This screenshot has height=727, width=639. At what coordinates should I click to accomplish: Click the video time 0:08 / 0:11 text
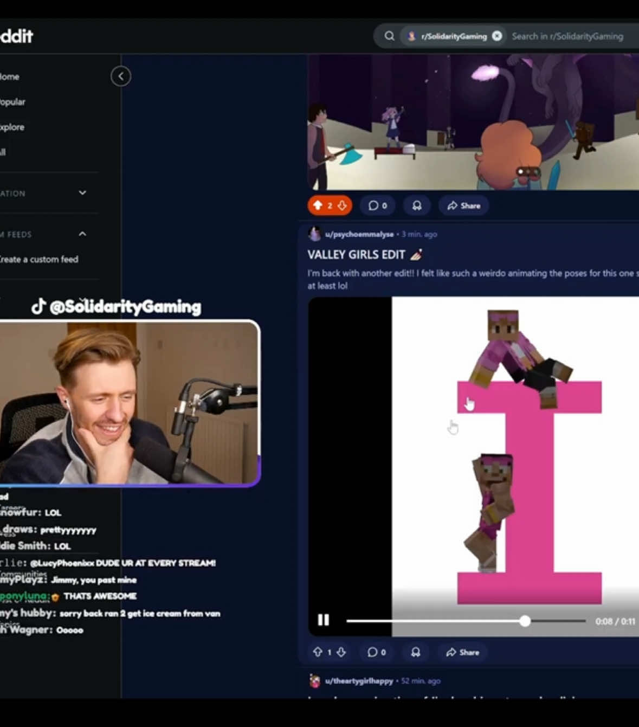tap(615, 621)
